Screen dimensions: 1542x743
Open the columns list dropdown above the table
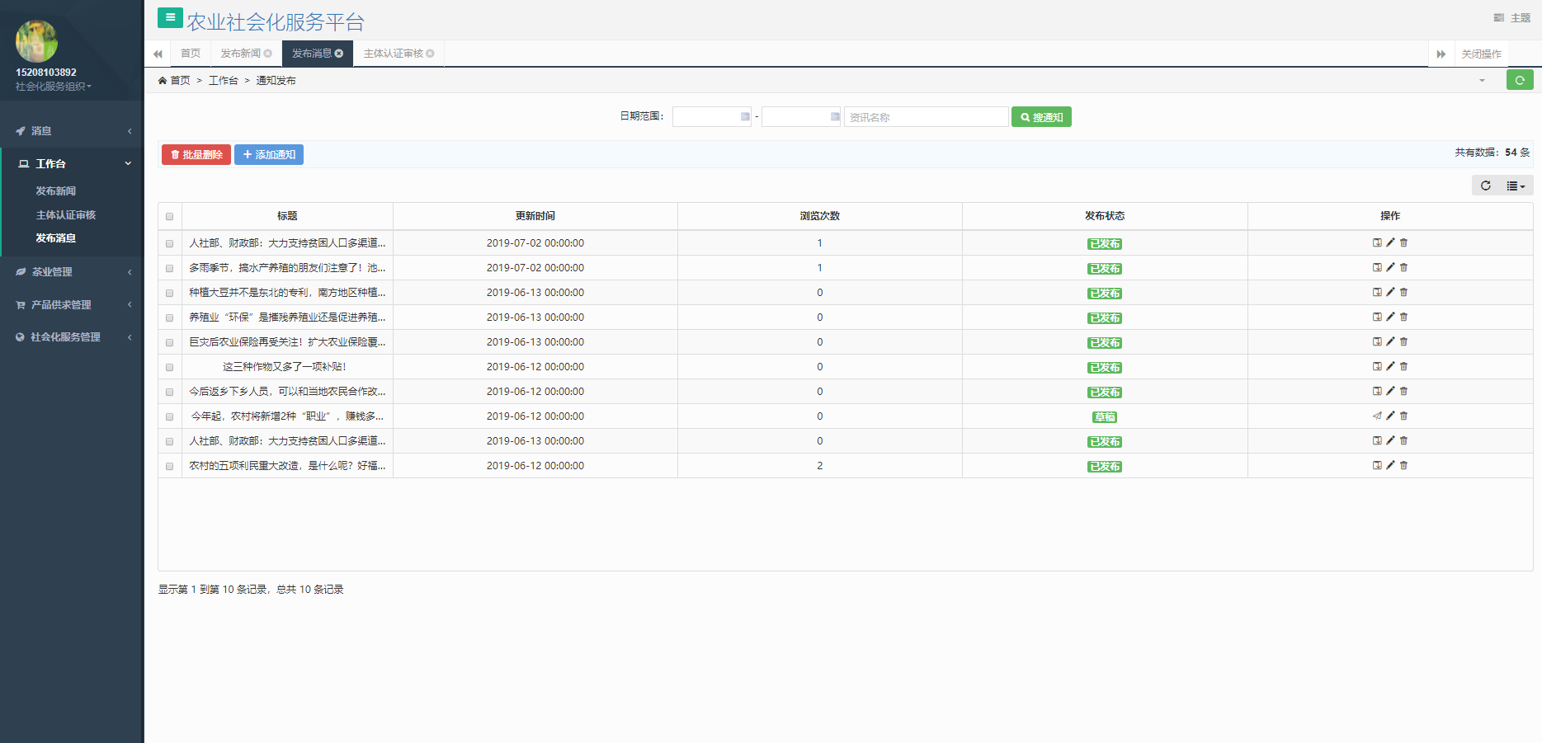tap(1516, 186)
